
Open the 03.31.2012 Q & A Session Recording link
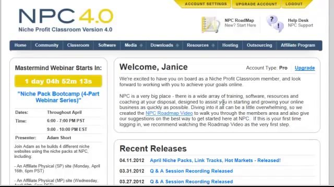click(x=192, y=171)
